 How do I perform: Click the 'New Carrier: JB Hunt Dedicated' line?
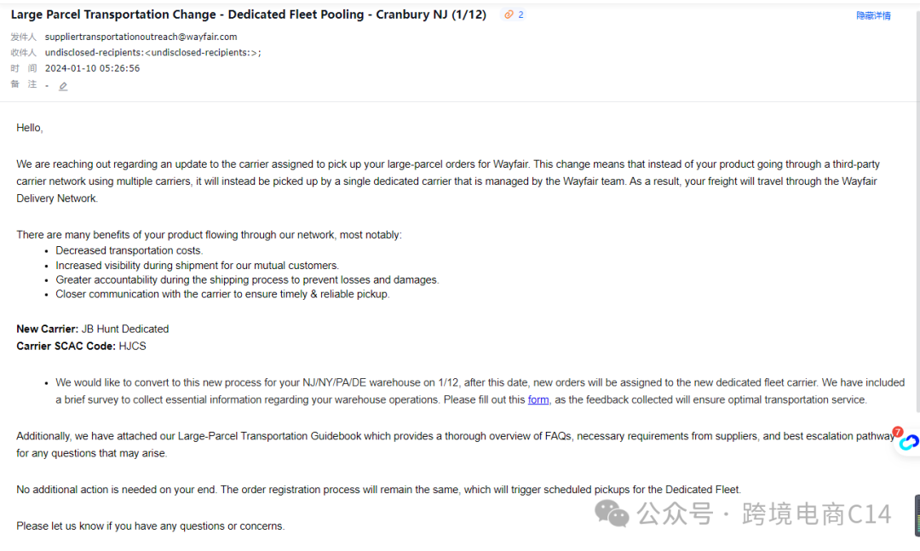pyautogui.click(x=92, y=329)
